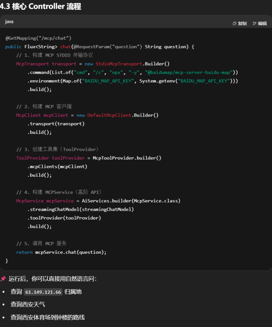Click the bullet item 查询西安体育场到钟楼的路线
272x327 pixels.
coord(47,317)
